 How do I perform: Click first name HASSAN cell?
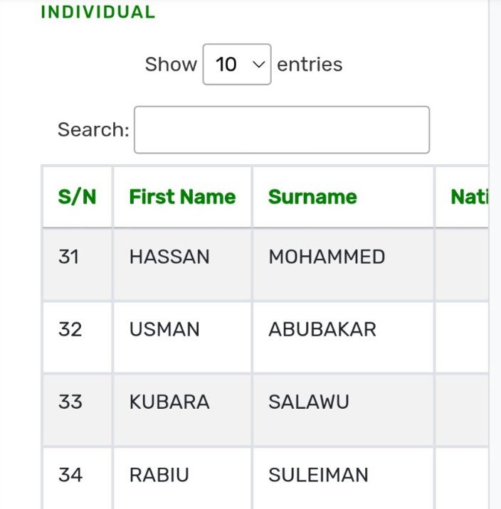click(x=169, y=257)
